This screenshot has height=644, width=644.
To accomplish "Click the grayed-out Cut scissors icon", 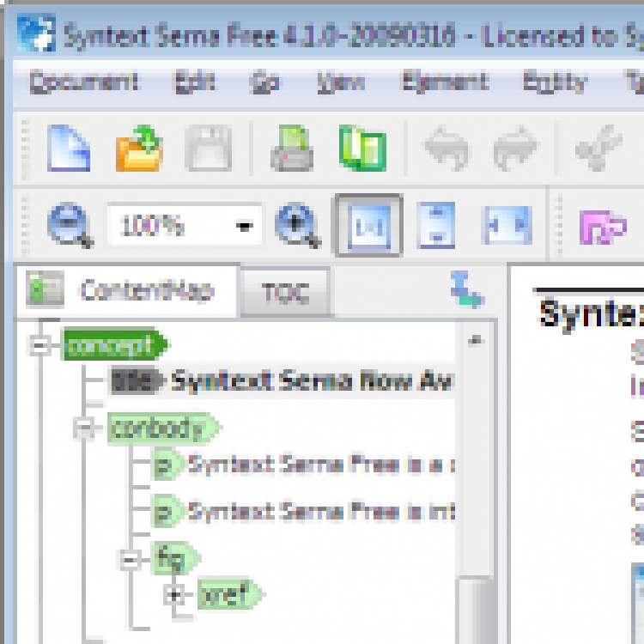I will 599,149.
